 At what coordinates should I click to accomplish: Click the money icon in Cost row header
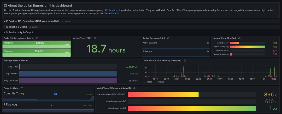[7, 21]
